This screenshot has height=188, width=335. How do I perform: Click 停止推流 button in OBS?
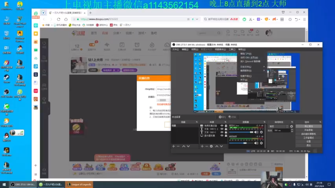tap(309, 127)
